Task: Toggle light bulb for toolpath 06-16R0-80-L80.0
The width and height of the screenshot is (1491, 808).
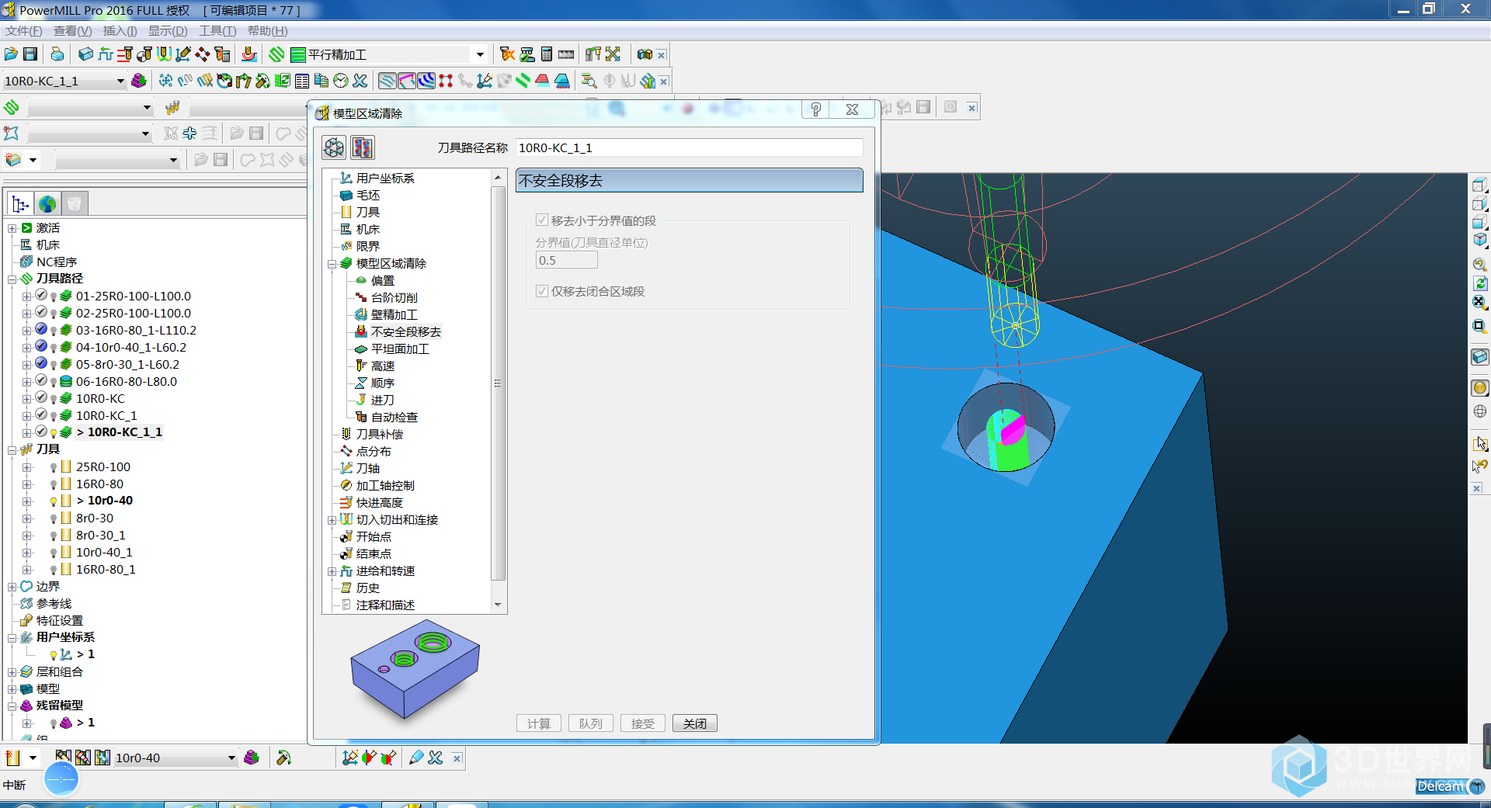Action: pos(54,382)
